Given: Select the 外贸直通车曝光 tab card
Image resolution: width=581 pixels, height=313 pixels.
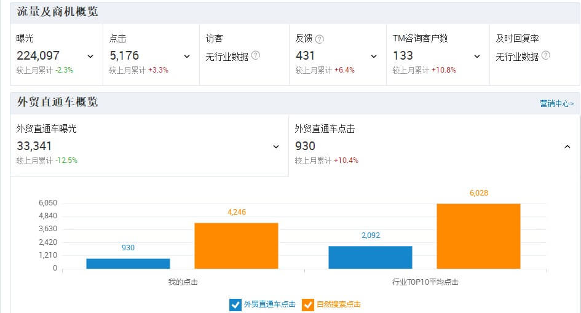Looking at the screenshot, I should tap(149, 145).
